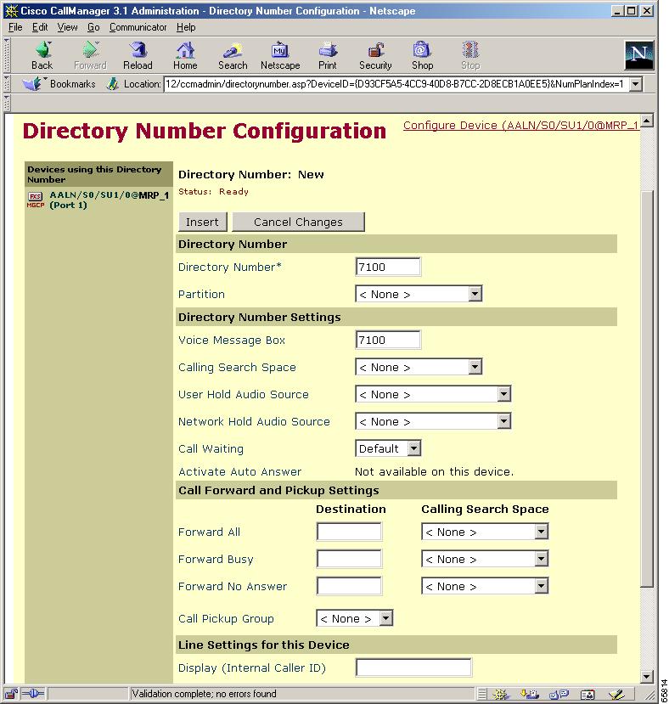The width and height of the screenshot is (669, 704).
Task: Click the Netscape N logo
Action: coord(639,55)
